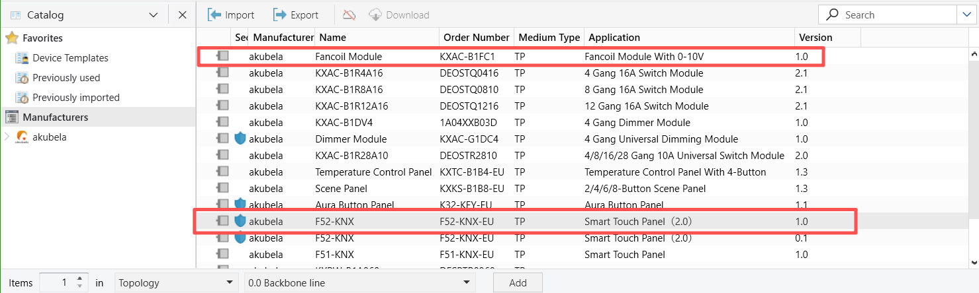
Task: Click the list scrollbar up arrow
Action: tap(973, 55)
